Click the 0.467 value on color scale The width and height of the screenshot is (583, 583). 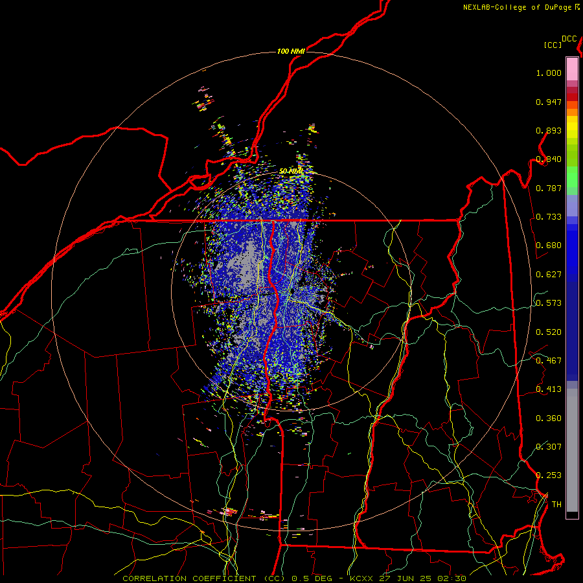[549, 361]
